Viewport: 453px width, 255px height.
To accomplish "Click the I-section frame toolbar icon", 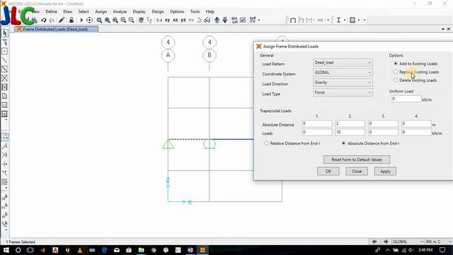I will coord(338,20).
